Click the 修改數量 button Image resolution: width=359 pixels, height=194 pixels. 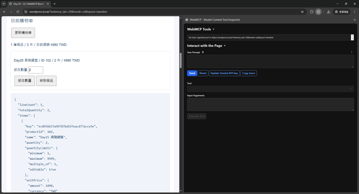tap(25, 81)
